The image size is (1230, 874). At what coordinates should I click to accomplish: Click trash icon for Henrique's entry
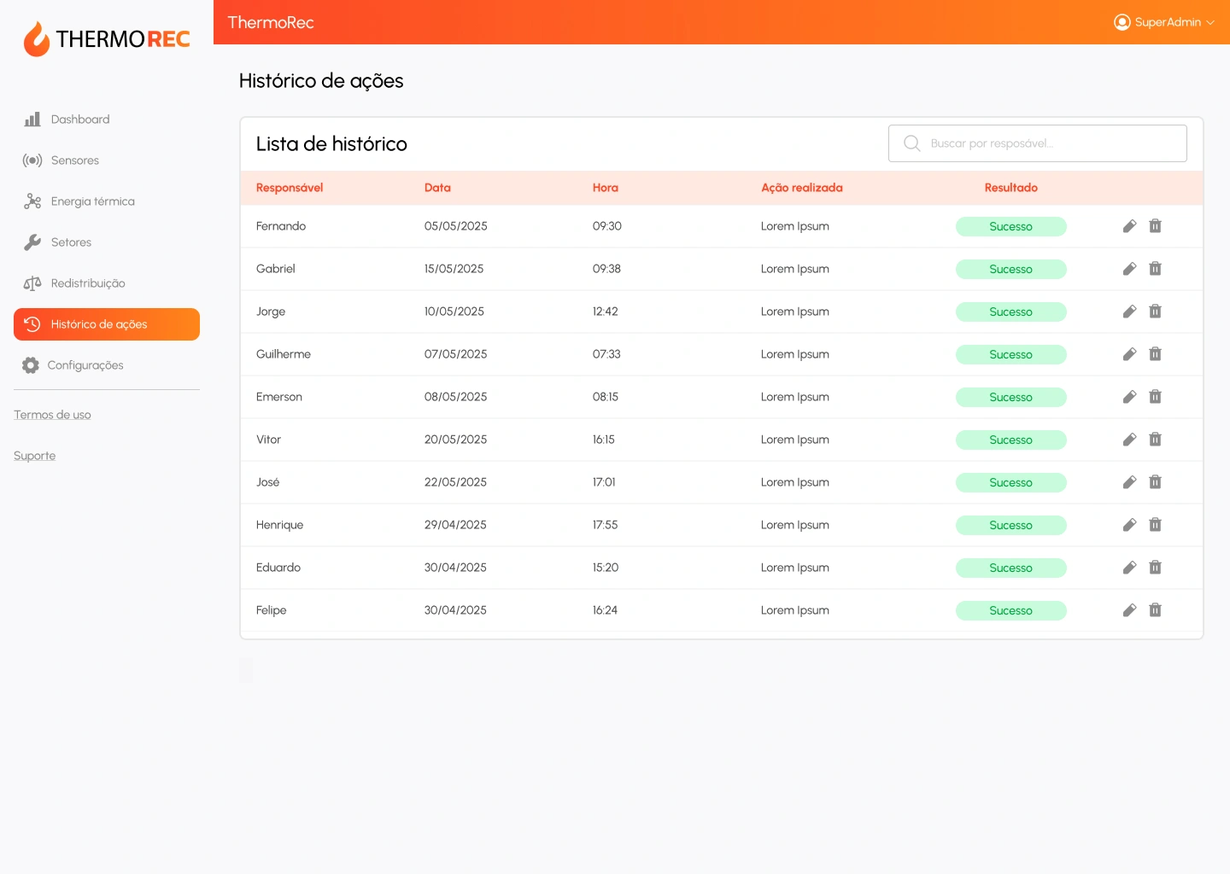coord(1155,525)
